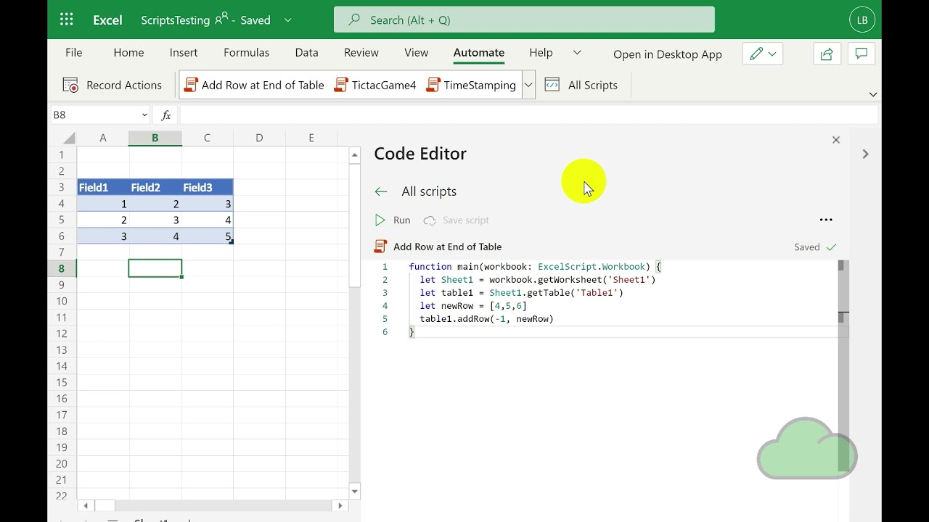Click the Name Box showing B8
The width and height of the screenshot is (929, 522).
click(94, 115)
